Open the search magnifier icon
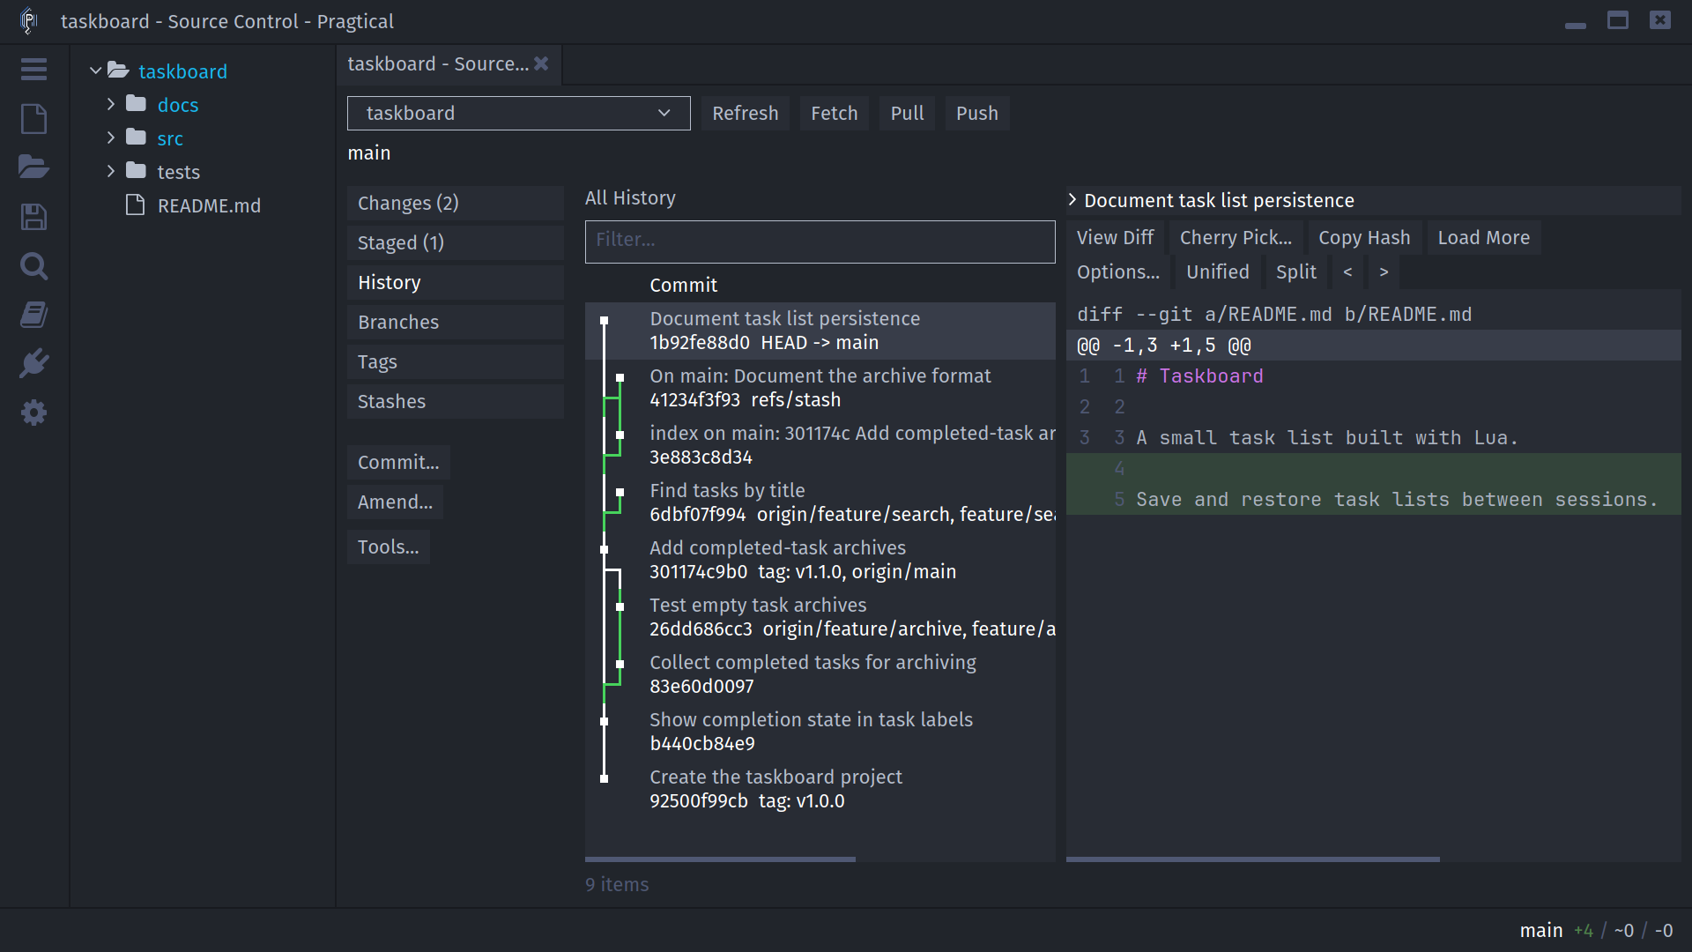Viewport: 1692px width, 952px height. point(33,265)
